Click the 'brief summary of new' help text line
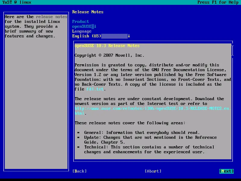The height and width of the screenshot is (181, 241). click(29, 31)
